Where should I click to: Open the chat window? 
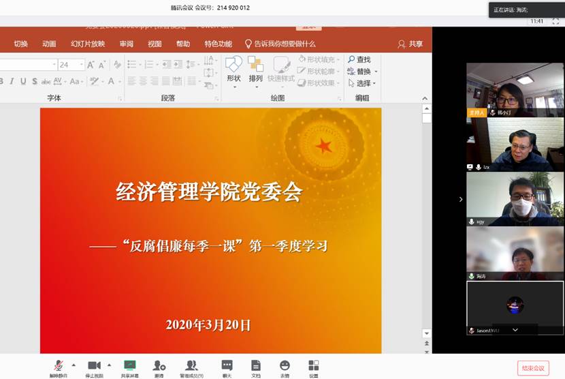[x=227, y=366]
